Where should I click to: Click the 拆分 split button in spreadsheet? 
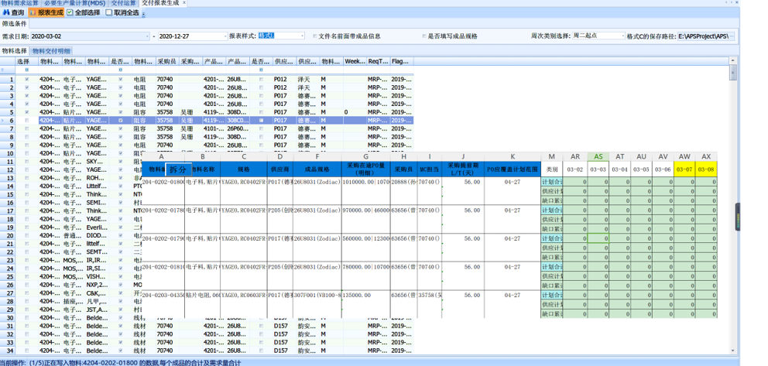[x=177, y=169]
